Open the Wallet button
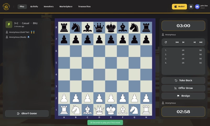 tap(179, 7)
